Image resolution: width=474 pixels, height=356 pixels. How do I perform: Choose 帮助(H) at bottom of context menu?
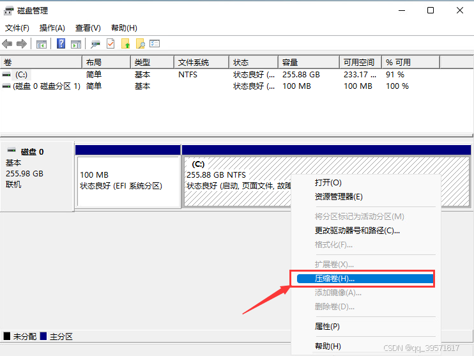click(x=366, y=346)
